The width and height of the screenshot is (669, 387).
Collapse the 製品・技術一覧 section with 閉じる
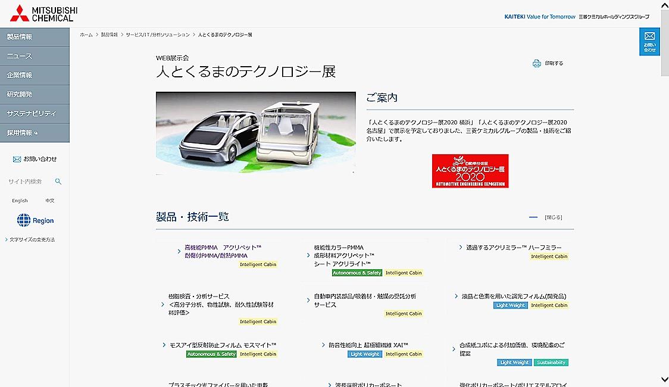click(554, 217)
